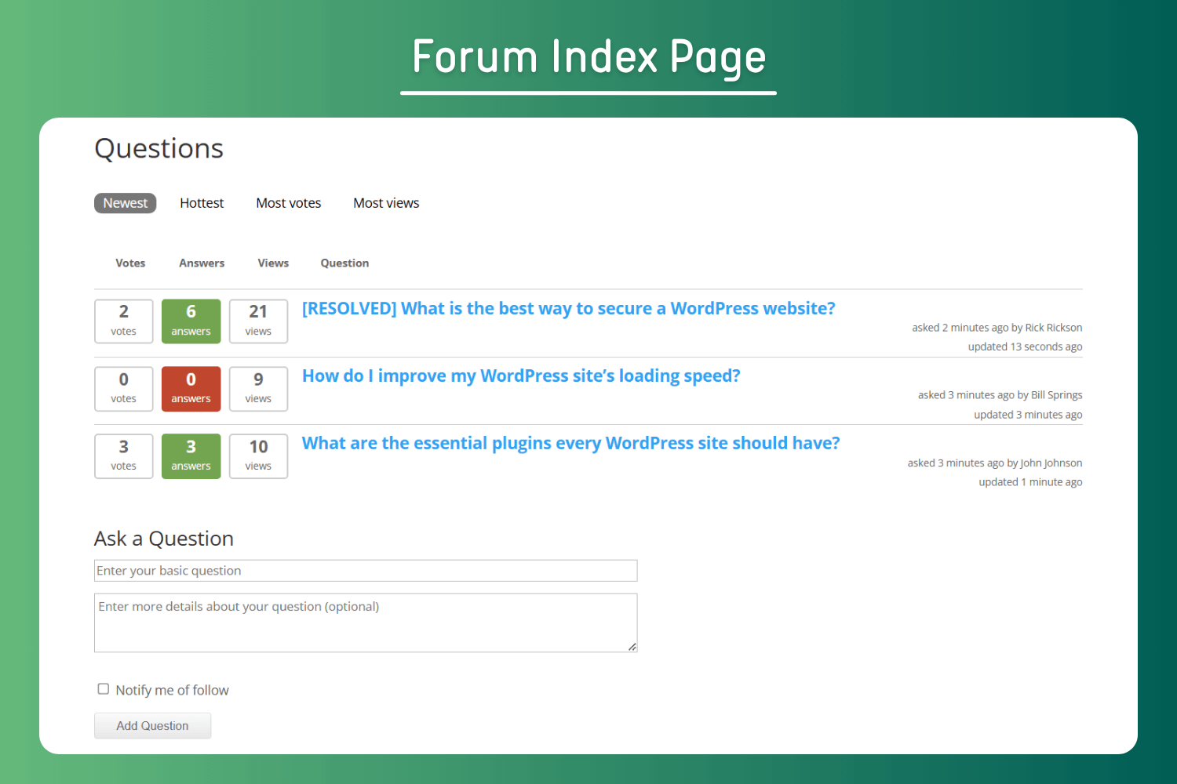This screenshot has height=784, width=1177.
Task: Focus the basic question input field
Action: (x=366, y=571)
